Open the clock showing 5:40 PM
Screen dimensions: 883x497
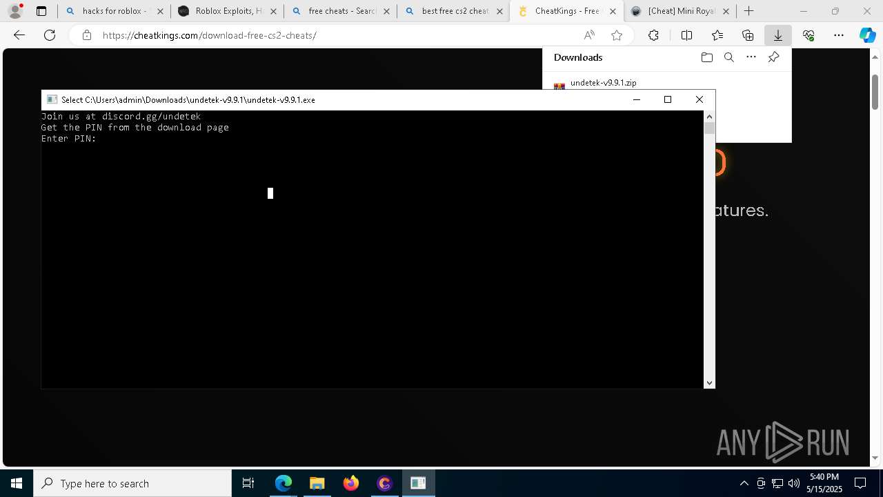825,483
